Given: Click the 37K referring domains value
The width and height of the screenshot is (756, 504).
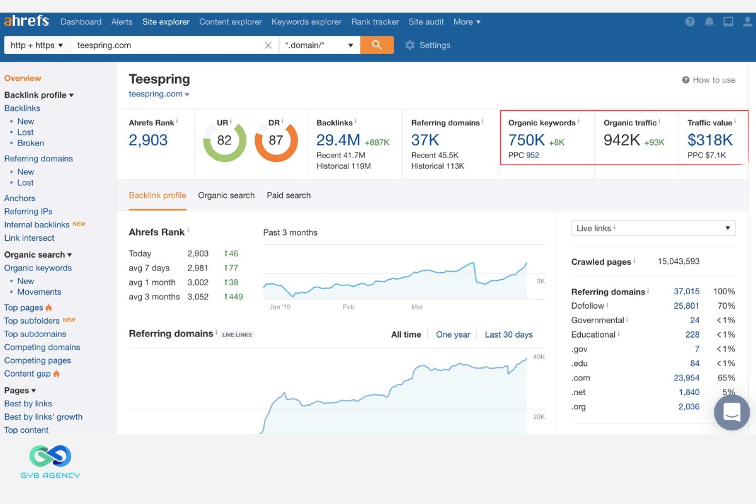Looking at the screenshot, I should [x=425, y=140].
